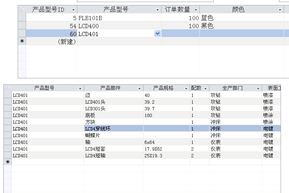The image size is (289, 193).
Task: Select the 表面 column header in lower table
Action: pos(271,88)
